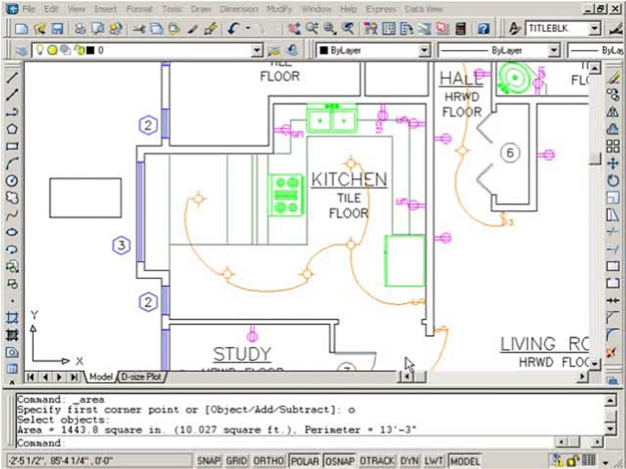
Task: Select the Line draw tool
Action: coord(12,78)
